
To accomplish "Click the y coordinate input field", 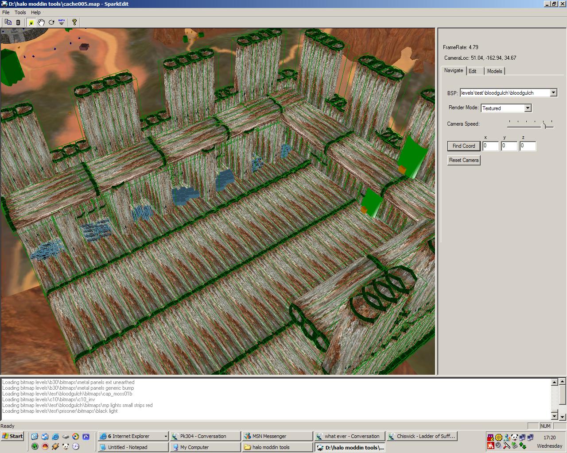I will click(509, 146).
